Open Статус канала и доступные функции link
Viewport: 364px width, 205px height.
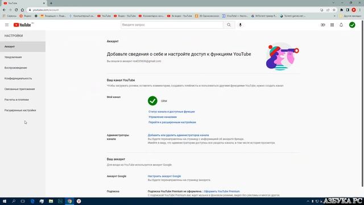tap(172, 112)
